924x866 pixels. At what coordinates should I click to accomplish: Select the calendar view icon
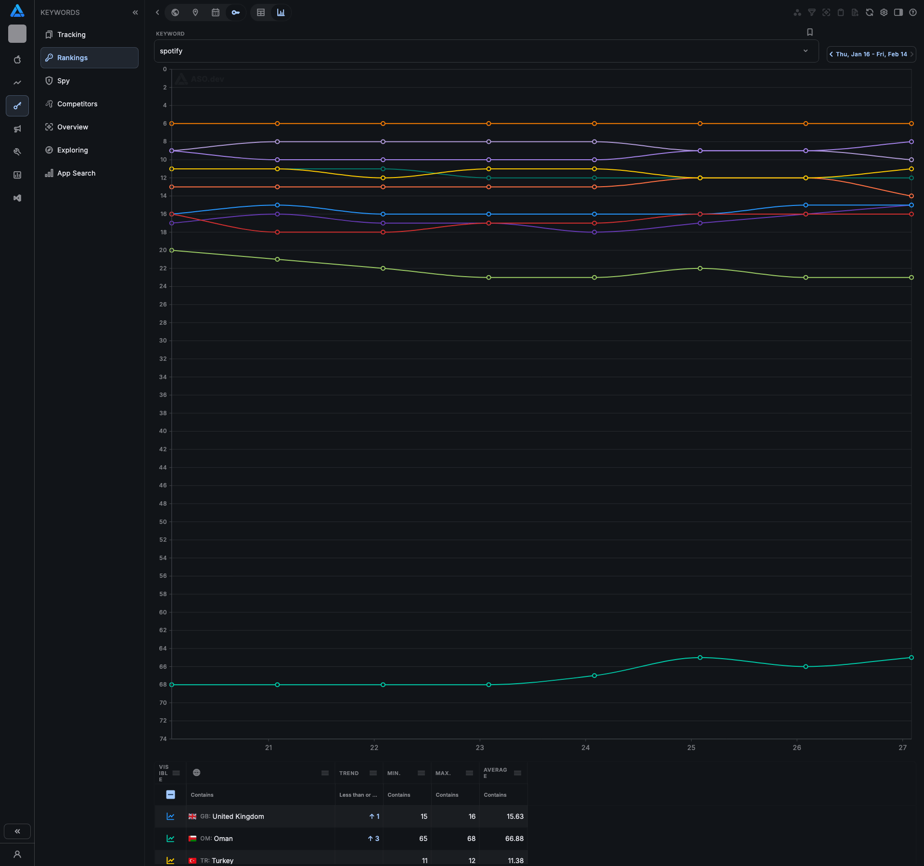pyautogui.click(x=216, y=13)
